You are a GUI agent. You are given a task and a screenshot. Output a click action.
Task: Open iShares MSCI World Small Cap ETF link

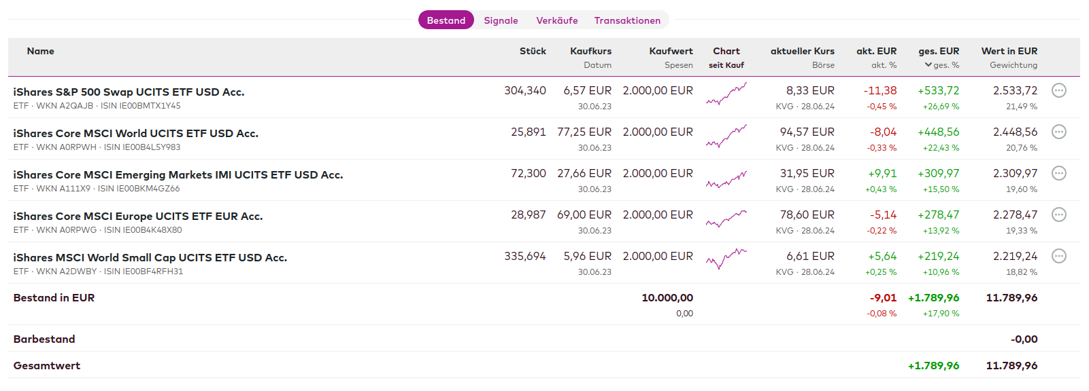tap(150, 258)
